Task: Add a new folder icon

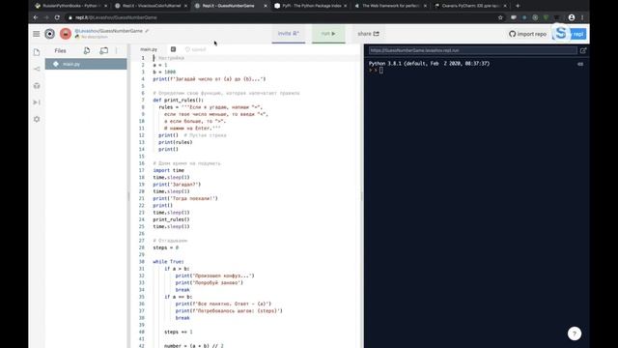Action: (103, 50)
